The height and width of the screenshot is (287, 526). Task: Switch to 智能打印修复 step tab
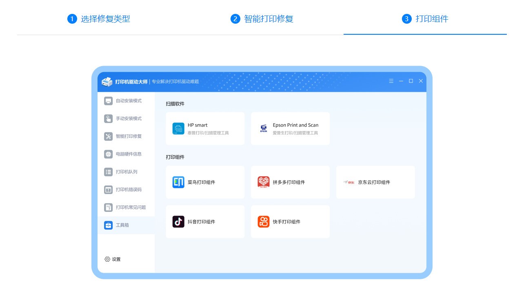click(262, 19)
